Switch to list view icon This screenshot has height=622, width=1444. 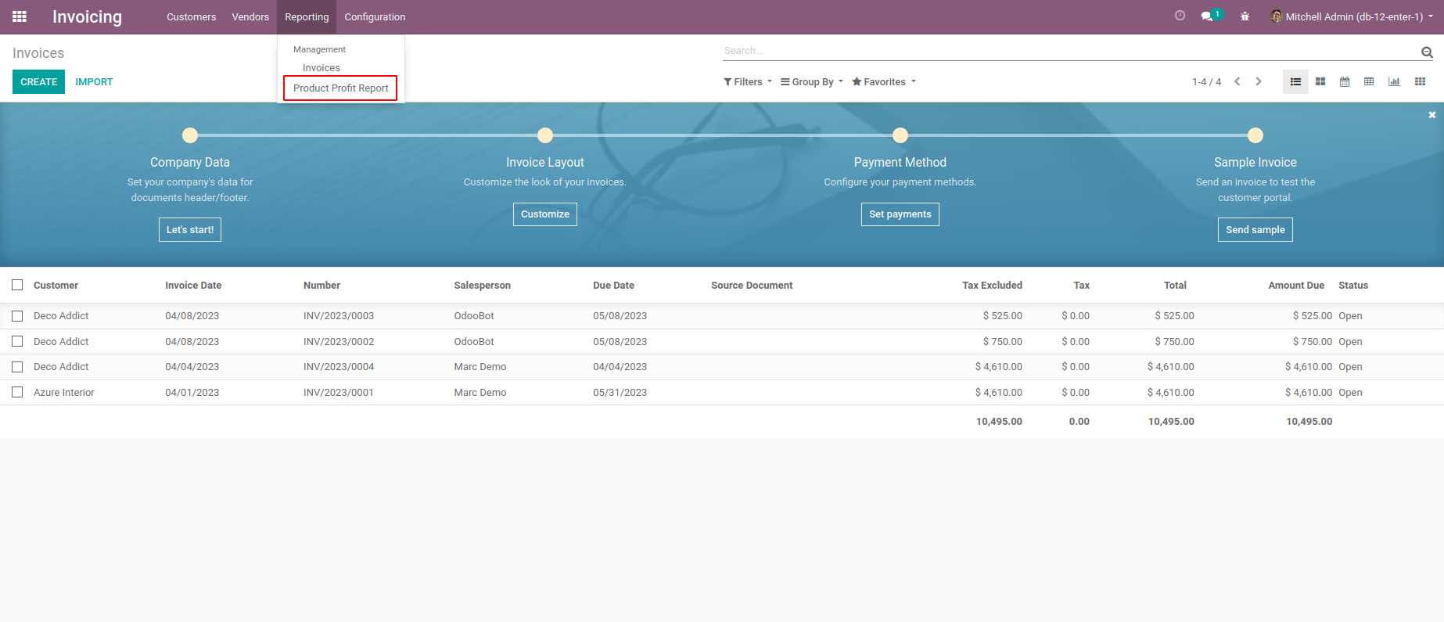pyautogui.click(x=1295, y=81)
